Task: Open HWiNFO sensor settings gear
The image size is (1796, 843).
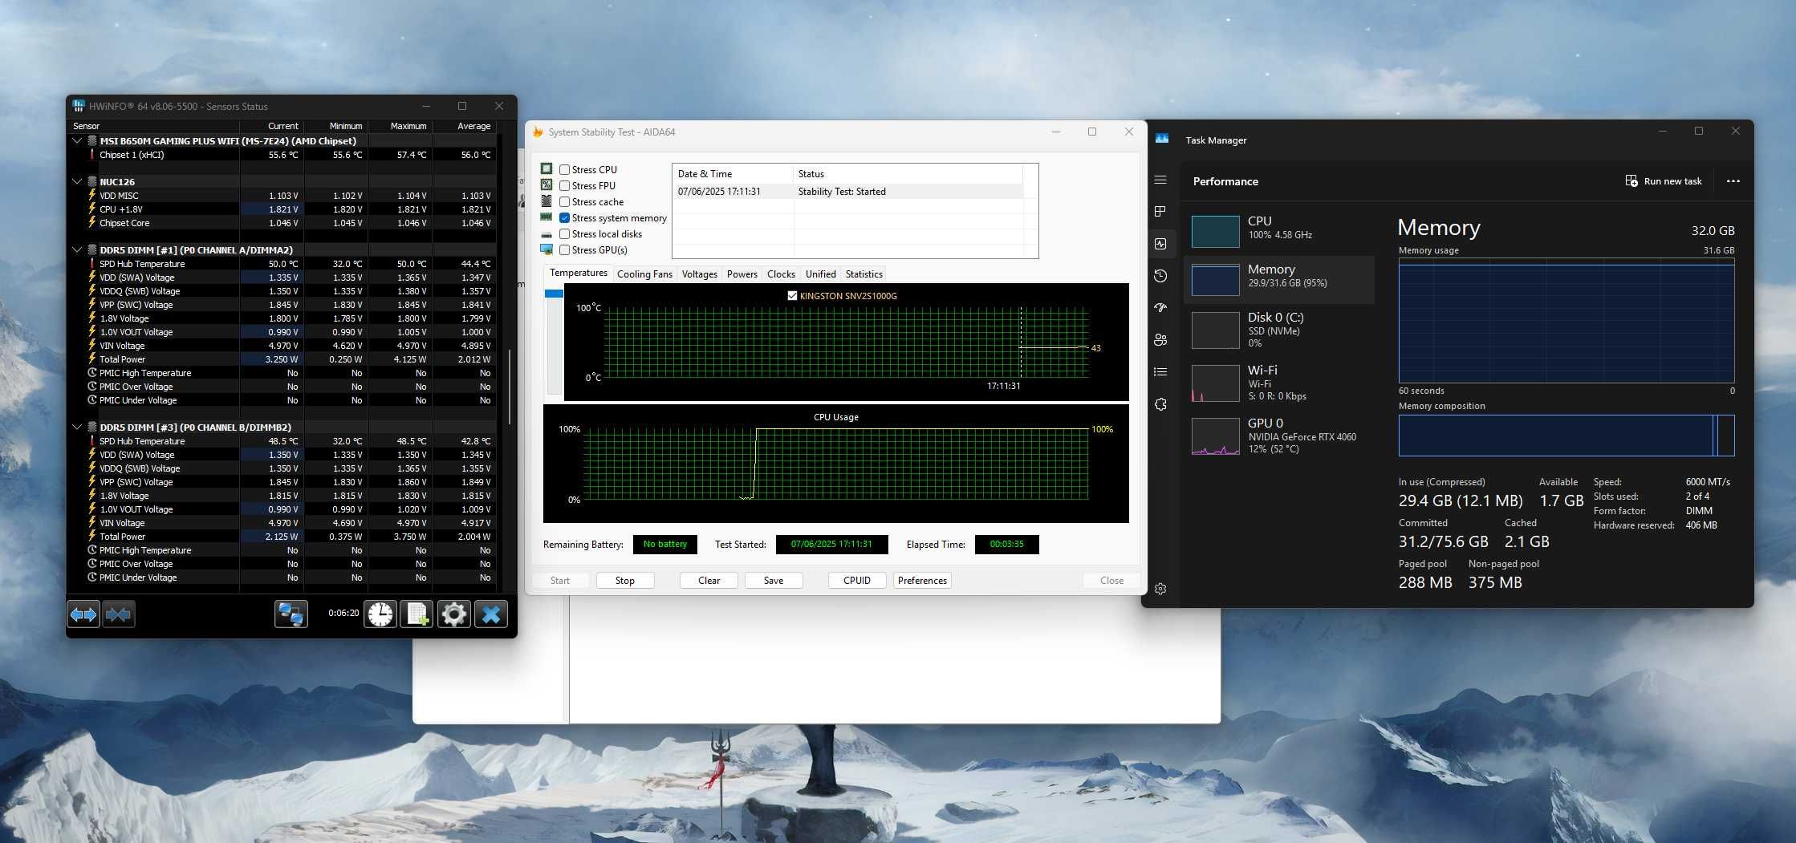Action: 453,614
